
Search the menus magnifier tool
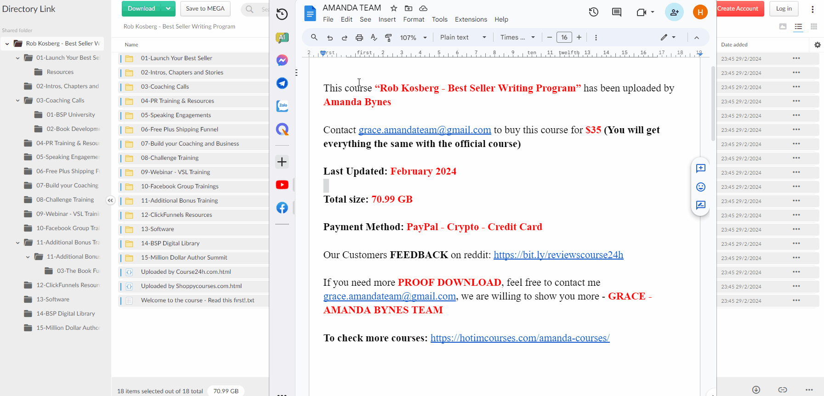pyautogui.click(x=314, y=37)
